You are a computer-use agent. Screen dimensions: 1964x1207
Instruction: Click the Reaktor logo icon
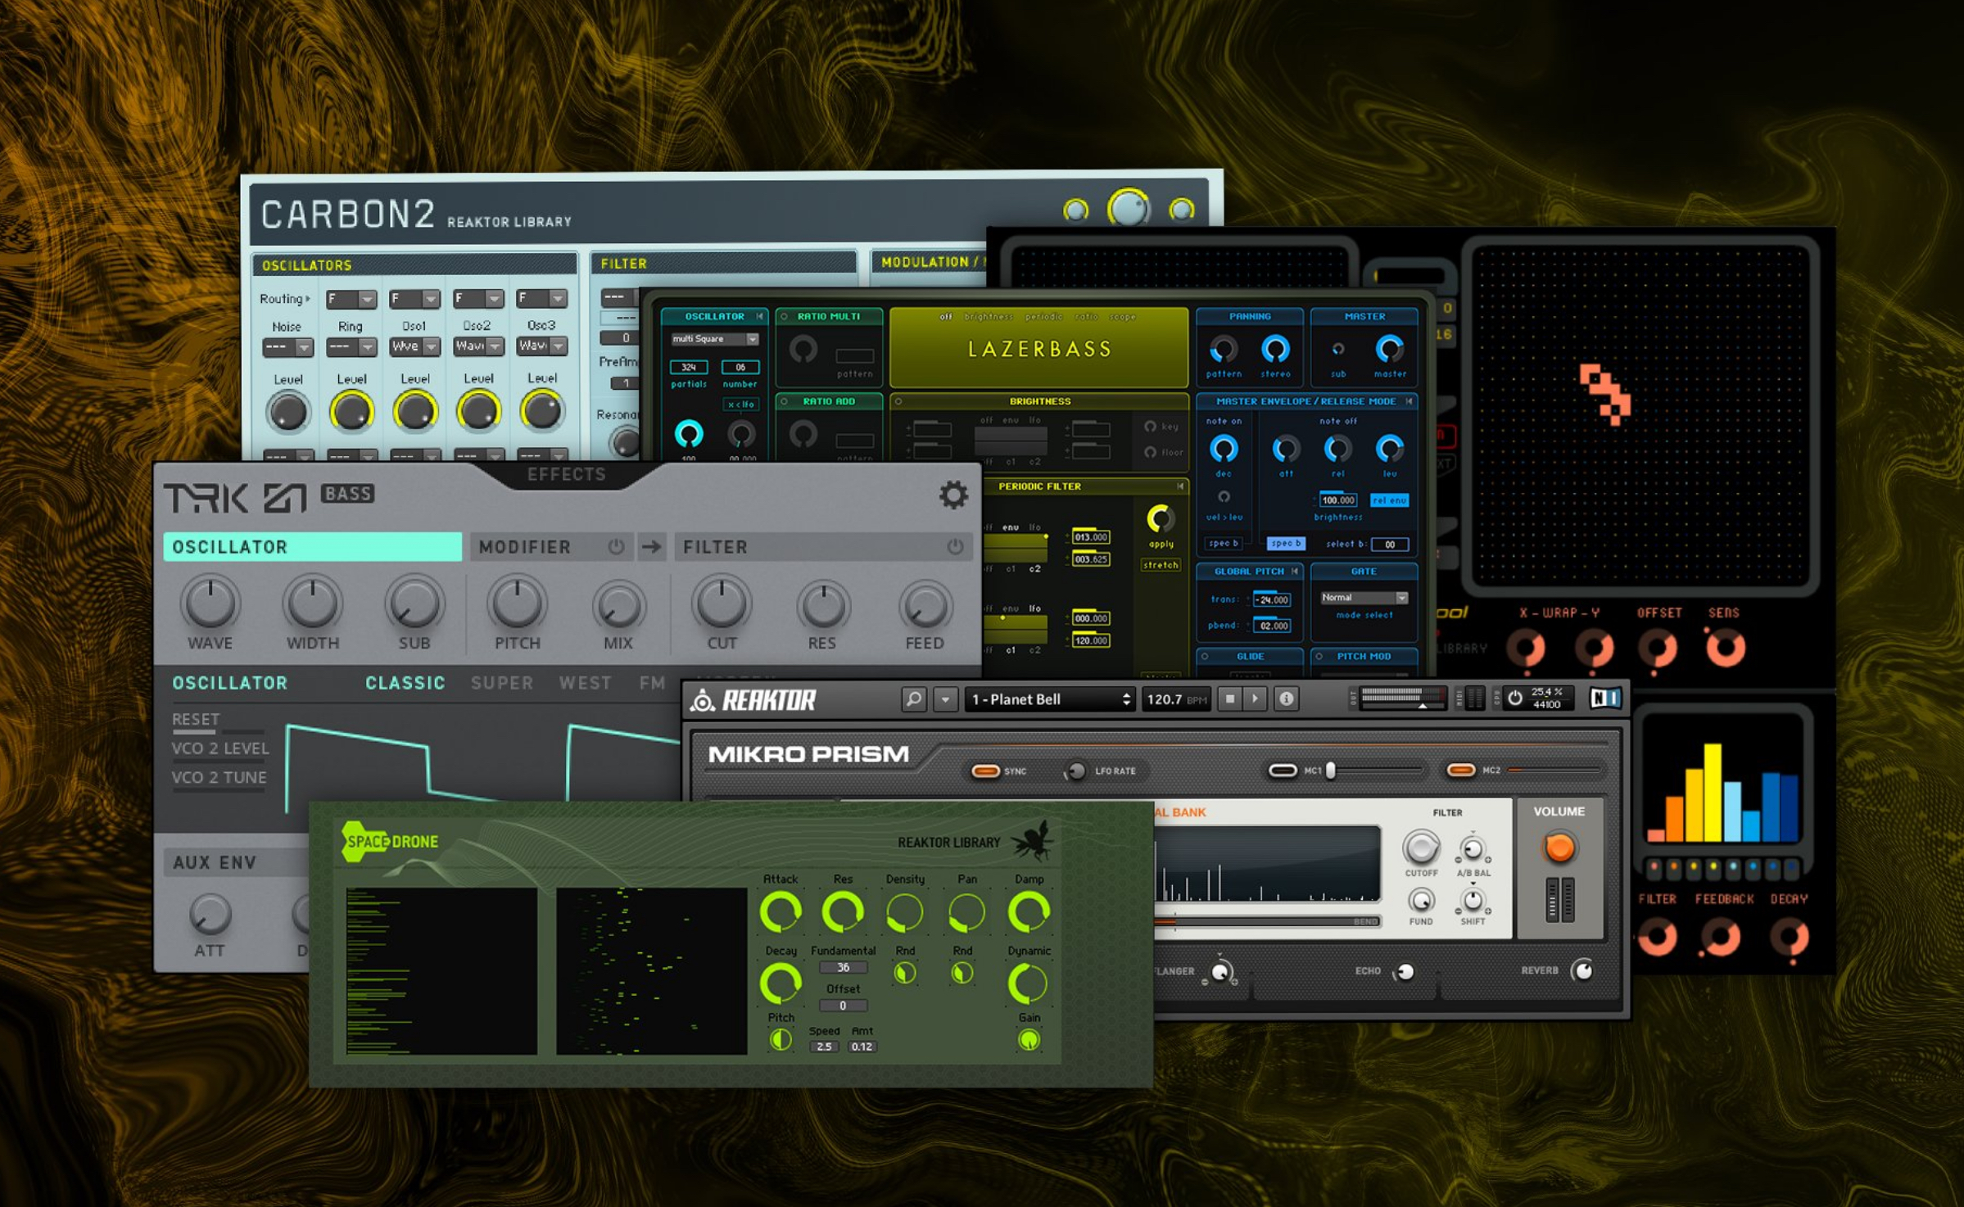pyautogui.click(x=702, y=700)
